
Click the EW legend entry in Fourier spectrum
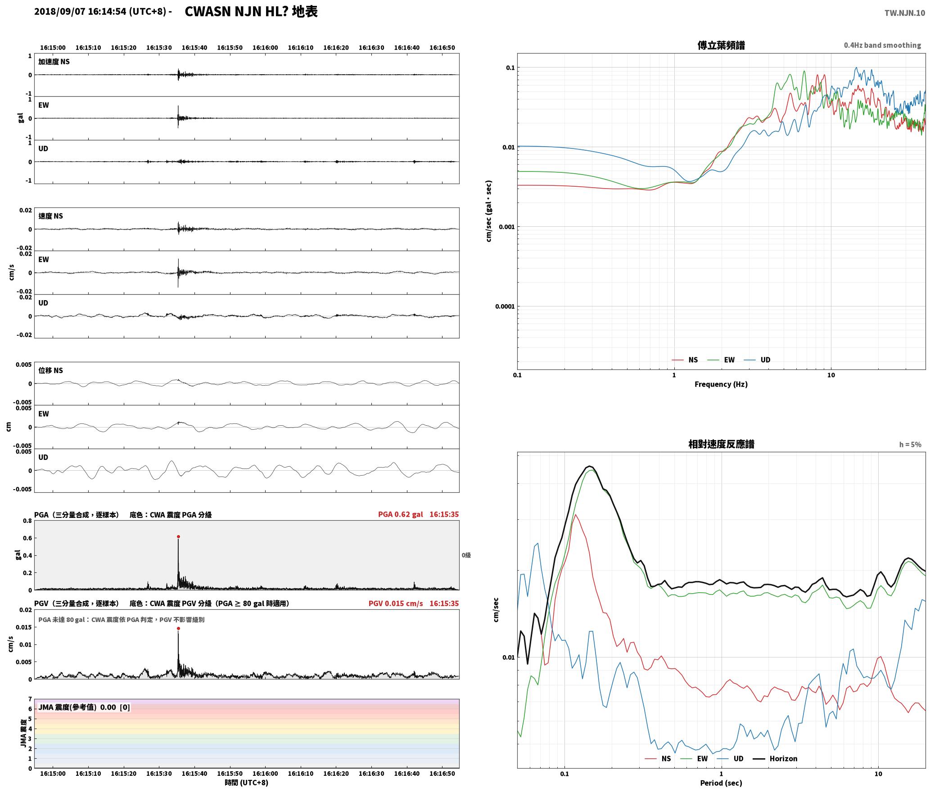pos(721,360)
